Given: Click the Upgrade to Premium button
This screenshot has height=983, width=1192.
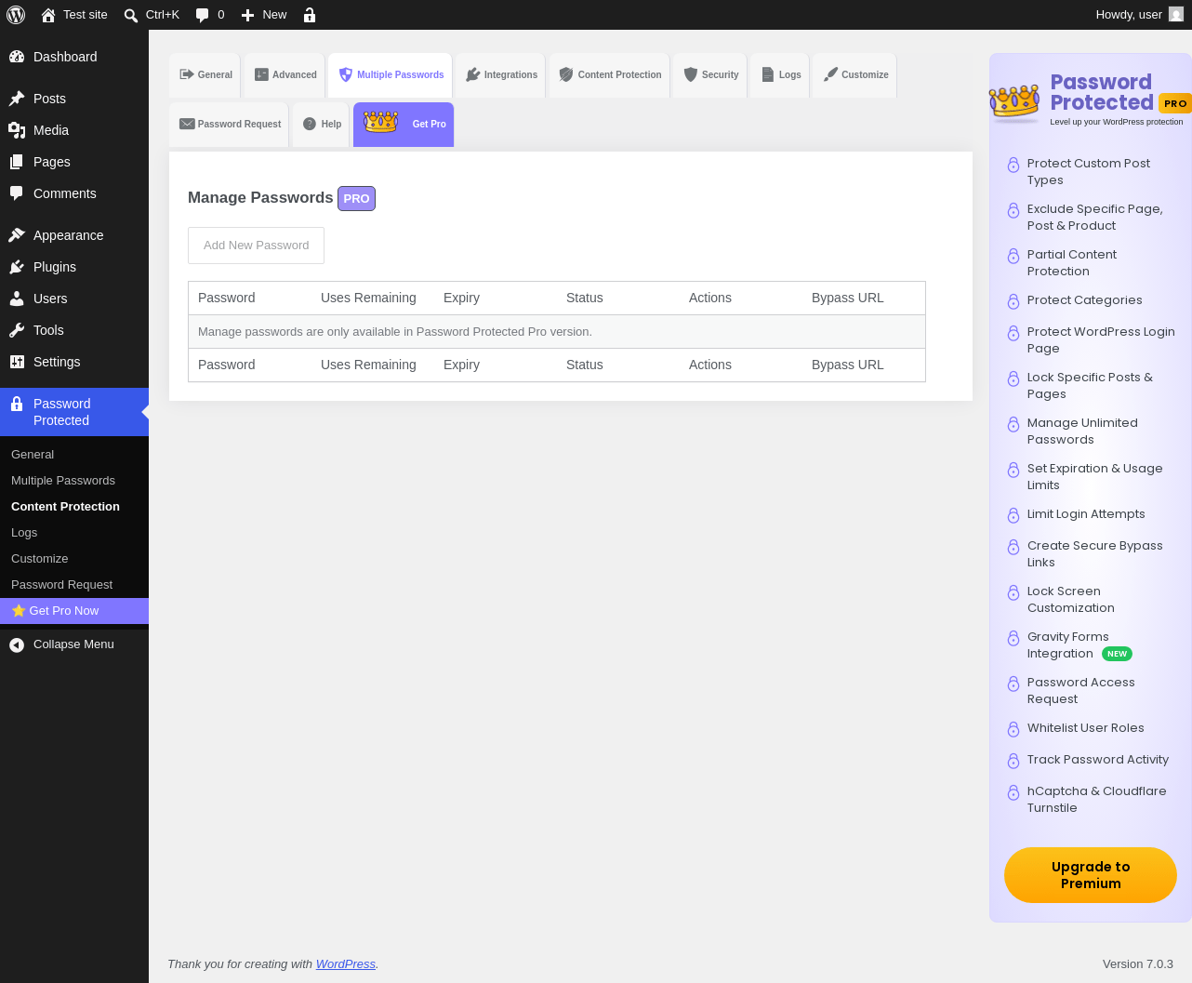Looking at the screenshot, I should click(x=1091, y=875).
